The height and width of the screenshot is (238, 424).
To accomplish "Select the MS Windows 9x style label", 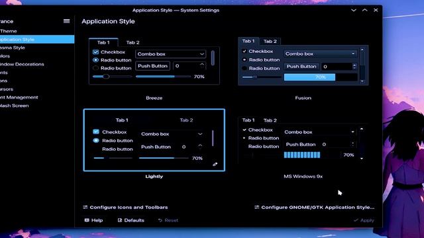I will 303,177.
